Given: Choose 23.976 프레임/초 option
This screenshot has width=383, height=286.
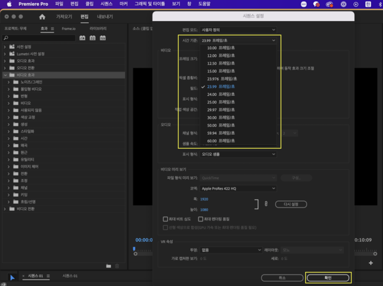Looking at the screenshot, I should [222, 79].
